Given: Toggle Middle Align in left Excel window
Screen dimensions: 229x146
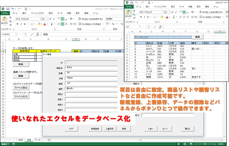Looking at the screenshot, I should (63, 19).
